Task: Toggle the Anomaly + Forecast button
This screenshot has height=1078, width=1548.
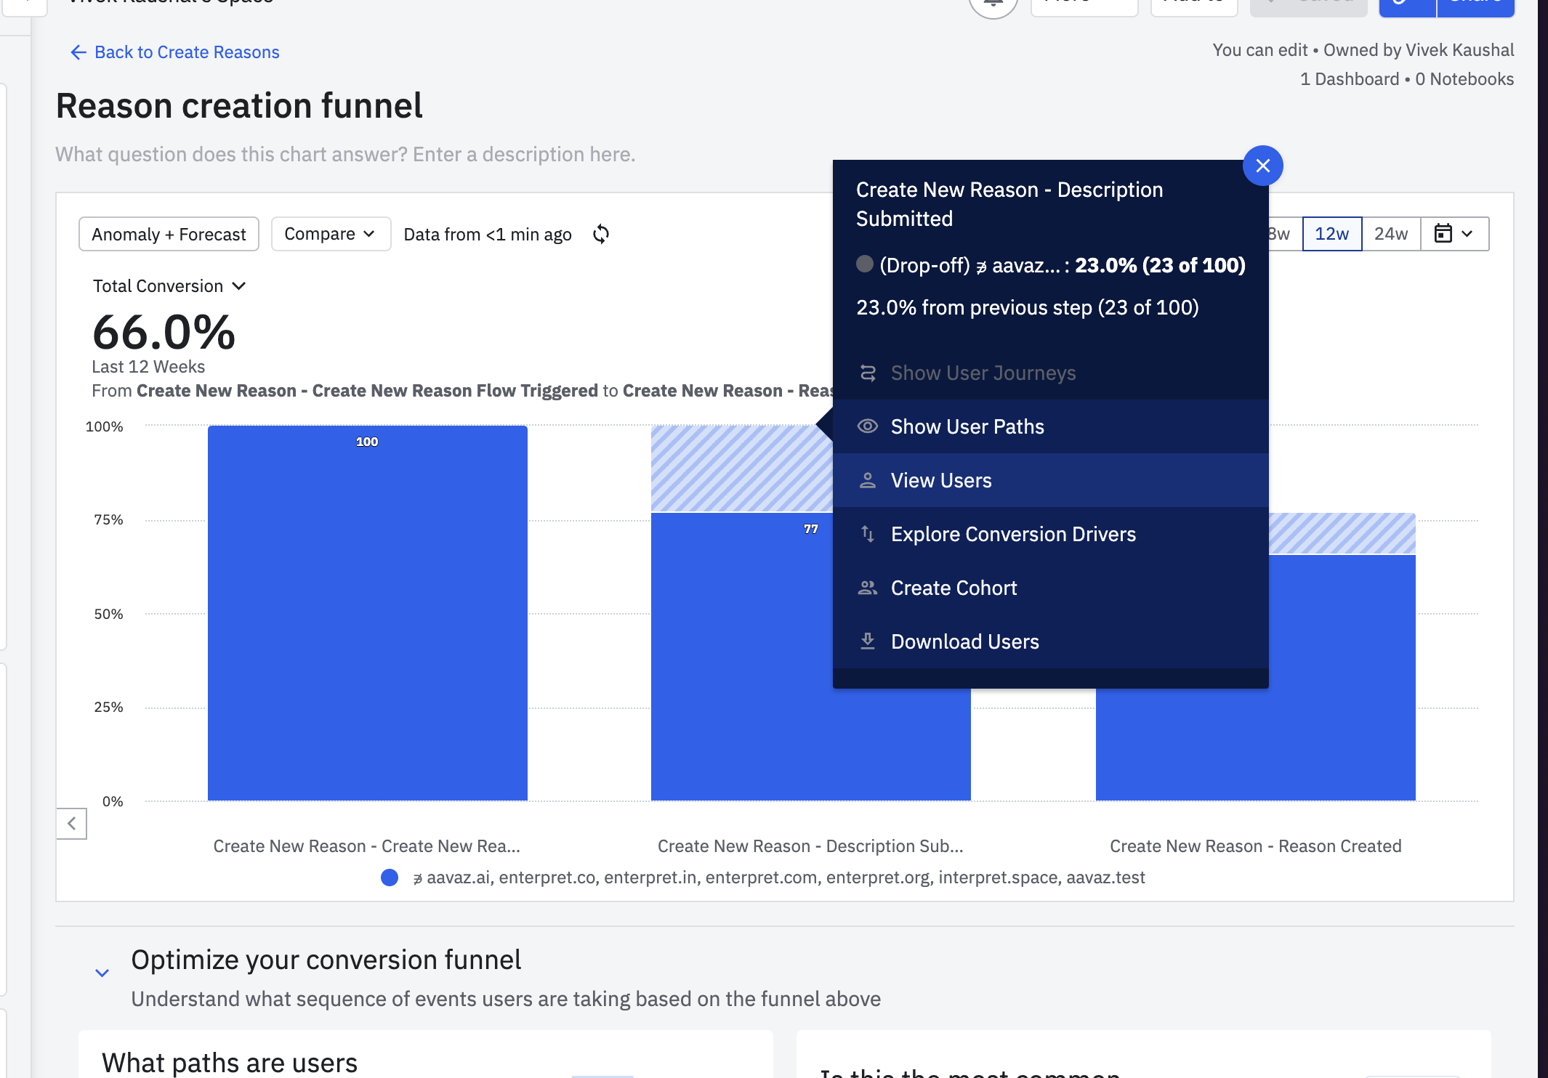Action: tap(169, 234)
